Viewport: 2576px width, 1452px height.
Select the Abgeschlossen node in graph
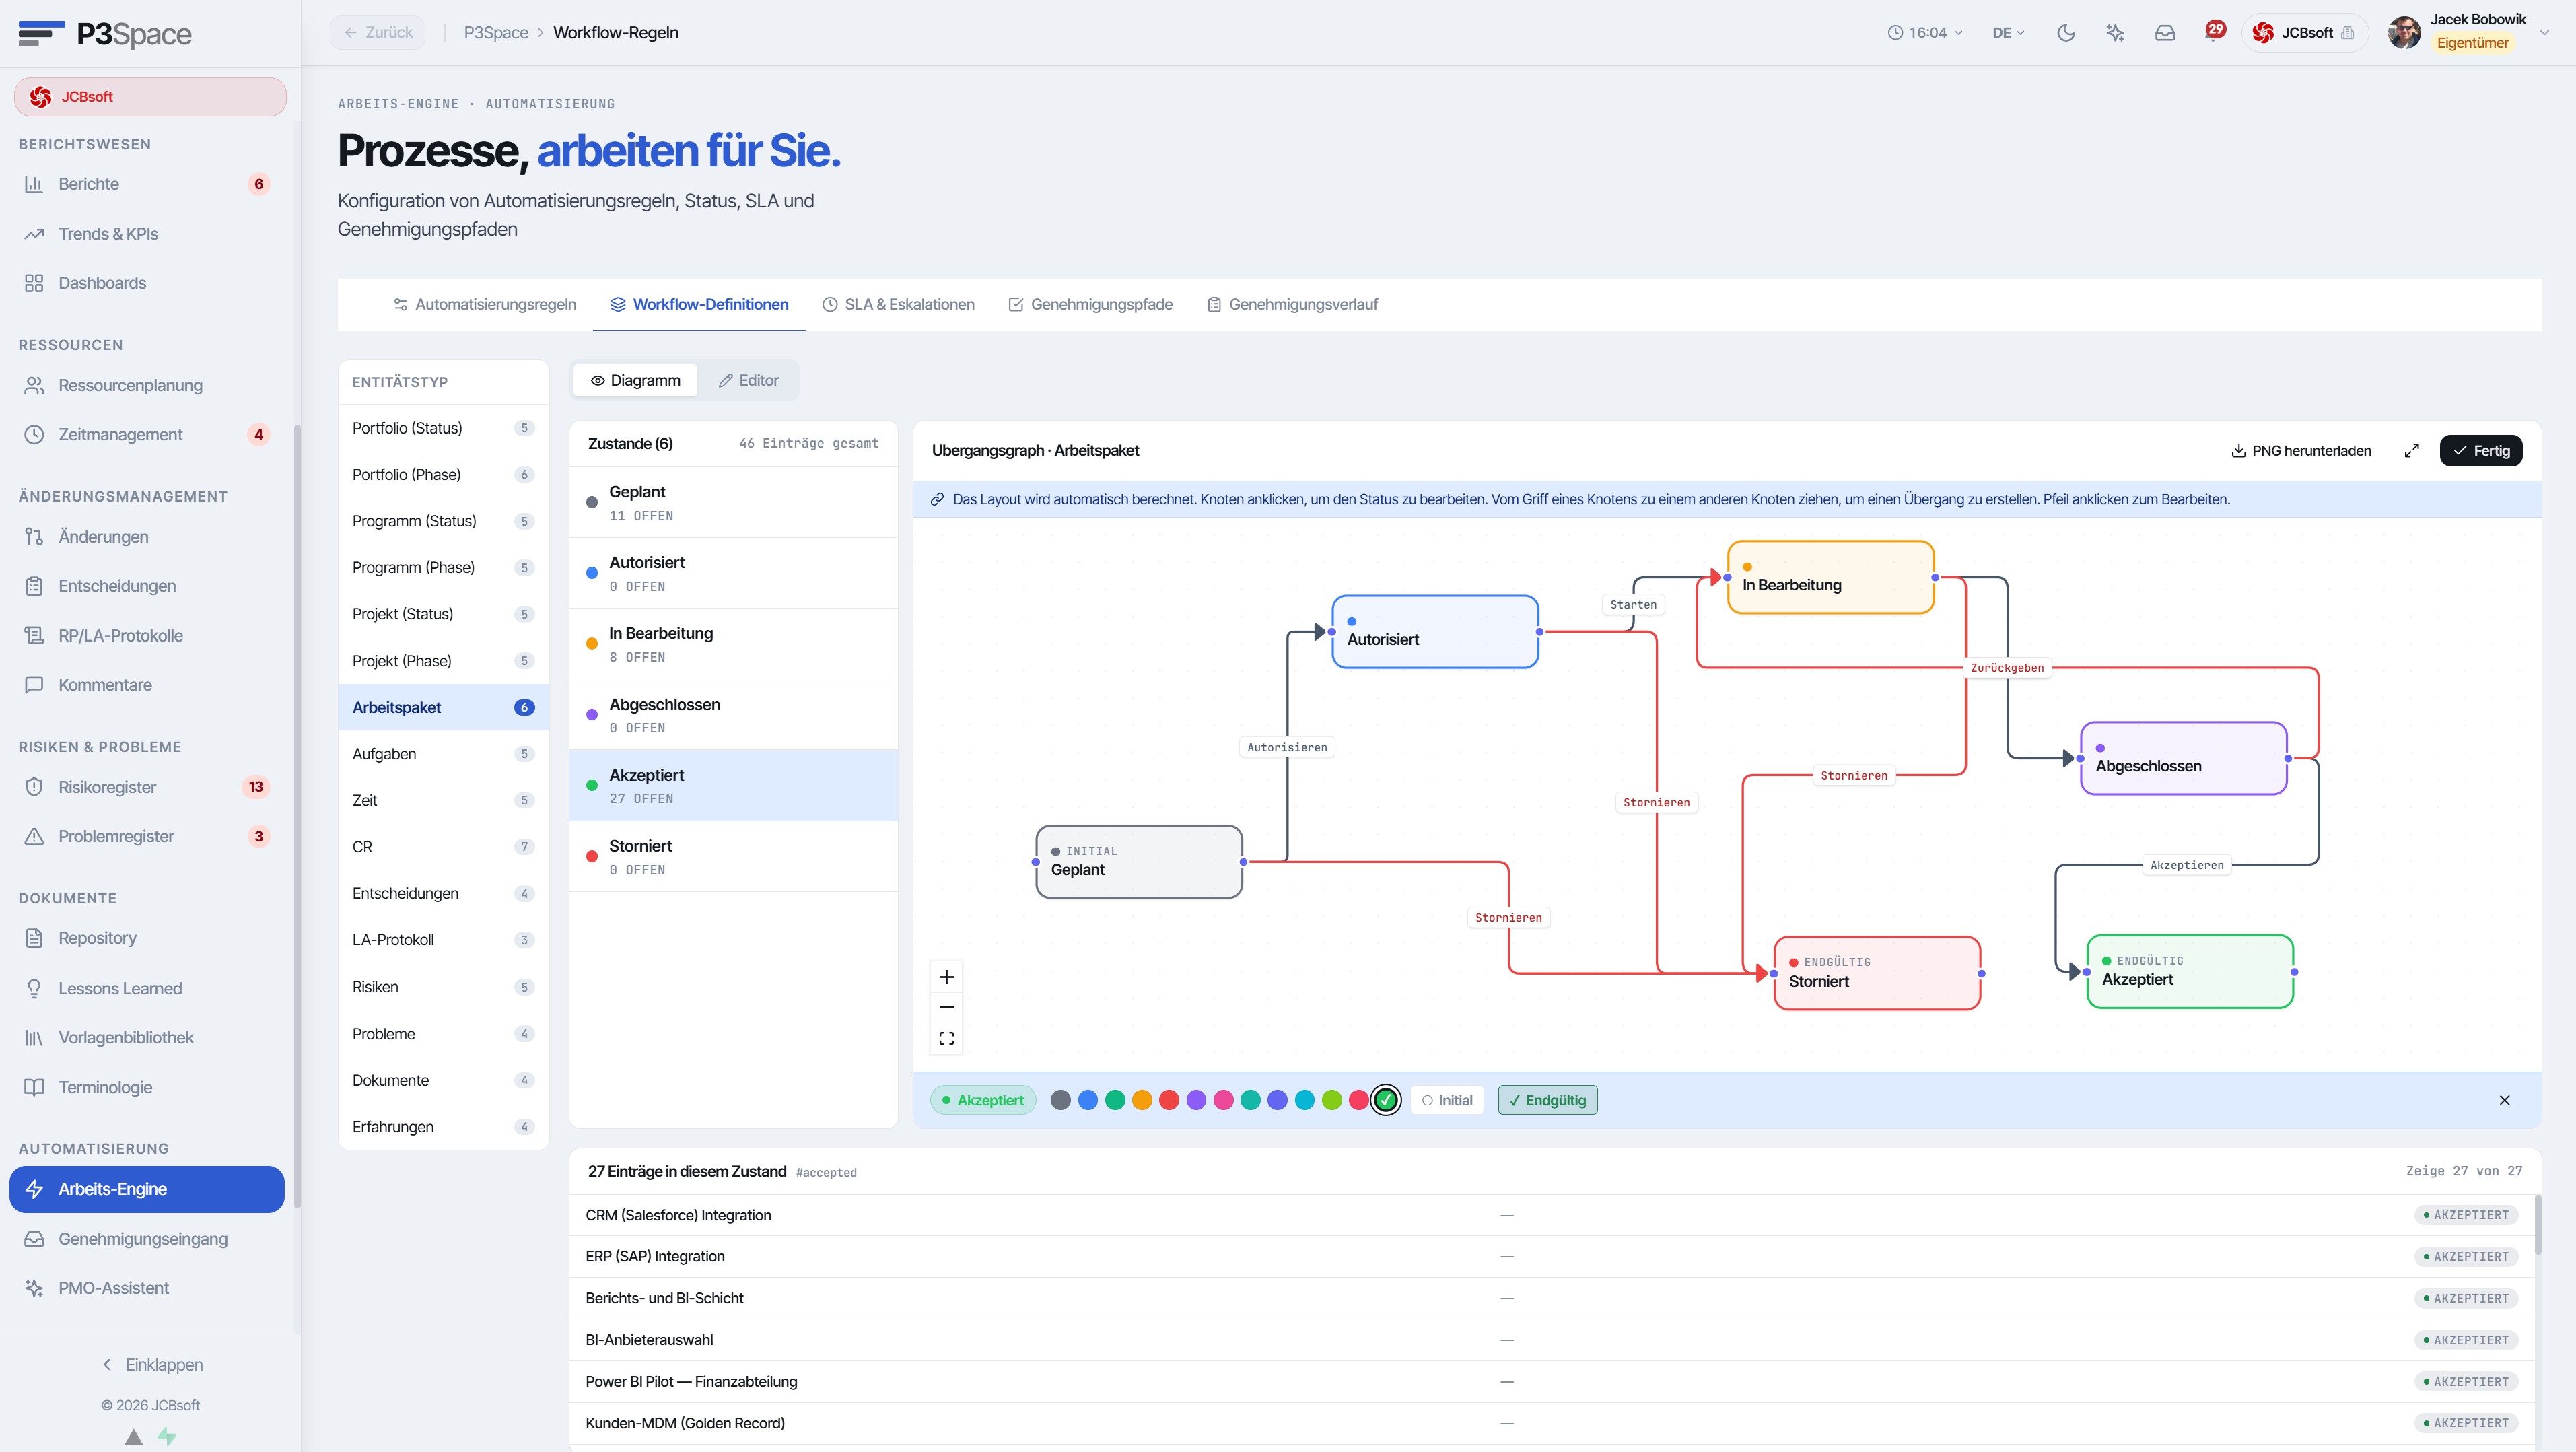[2183, 758]
